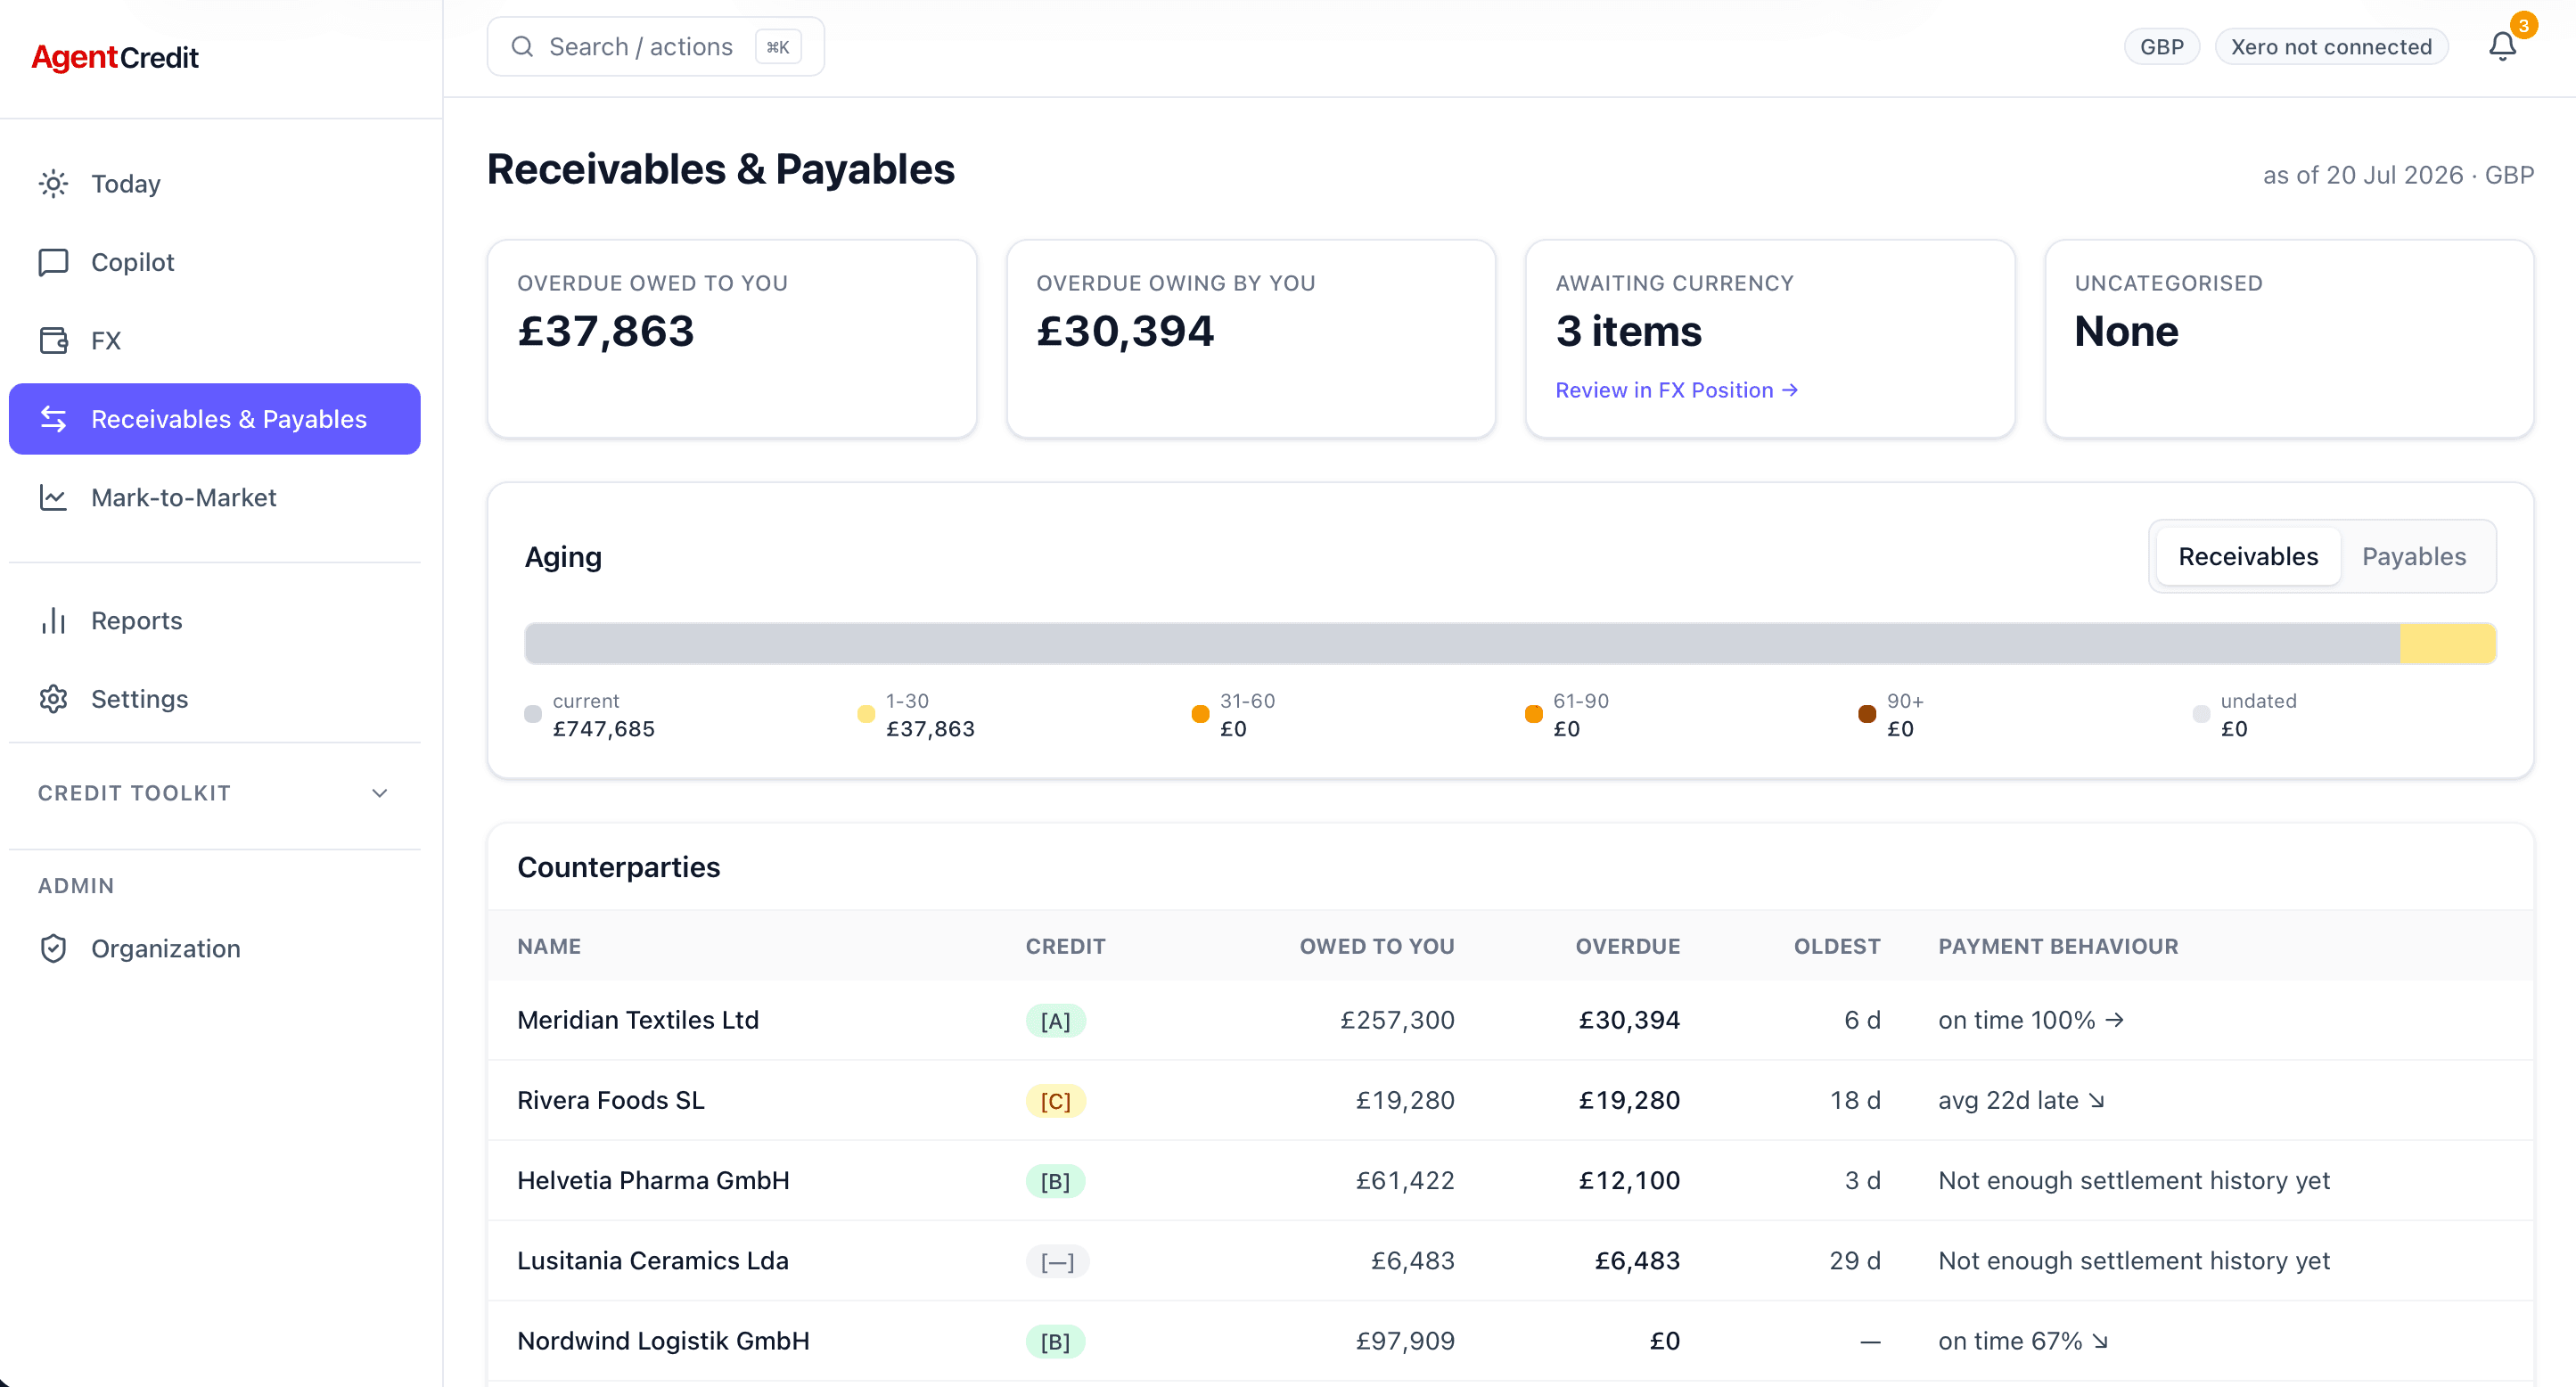Click notification count badge 3

click(2524, 26)
